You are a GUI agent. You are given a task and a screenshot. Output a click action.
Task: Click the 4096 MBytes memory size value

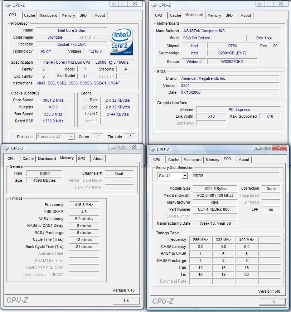pos(44,180)
